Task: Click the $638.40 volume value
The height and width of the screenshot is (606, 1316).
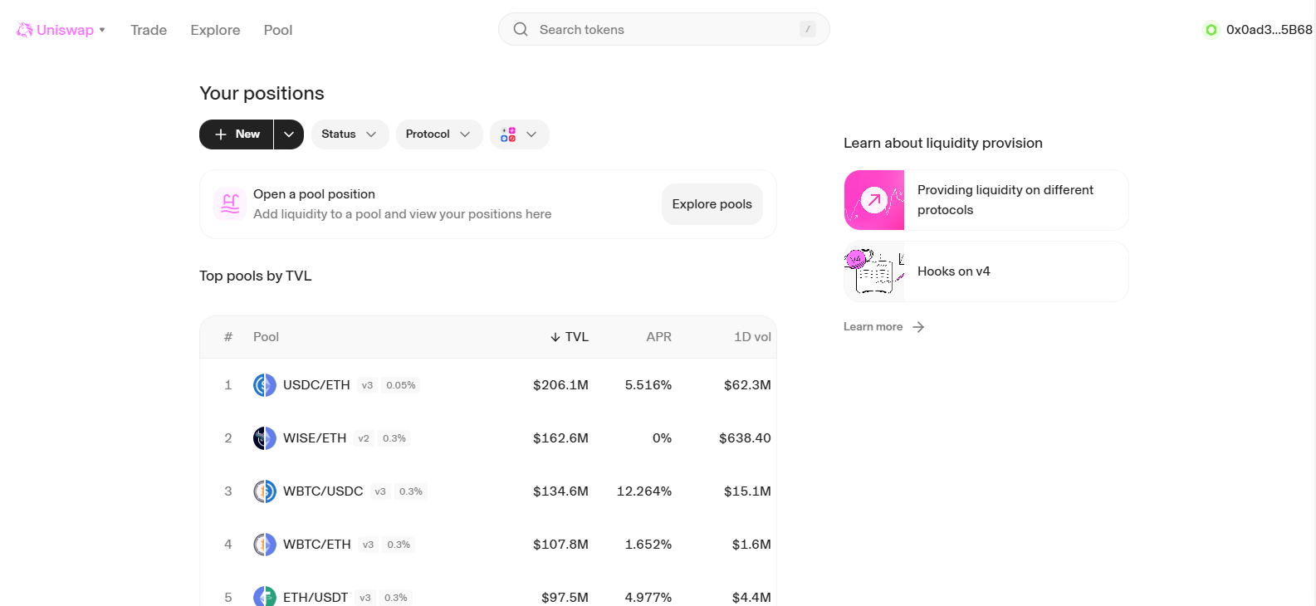Action: [x=745, y=438]
